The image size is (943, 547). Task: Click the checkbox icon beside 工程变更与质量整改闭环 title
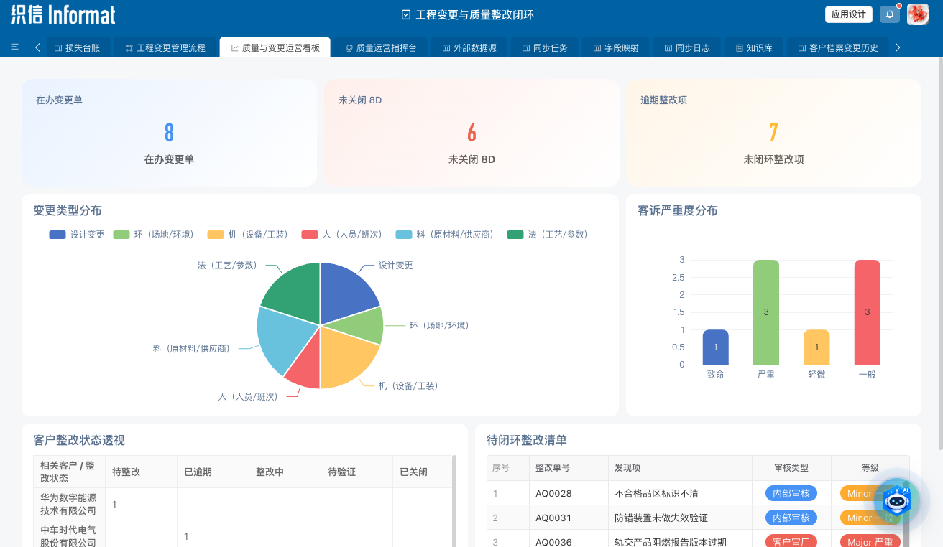406,14
